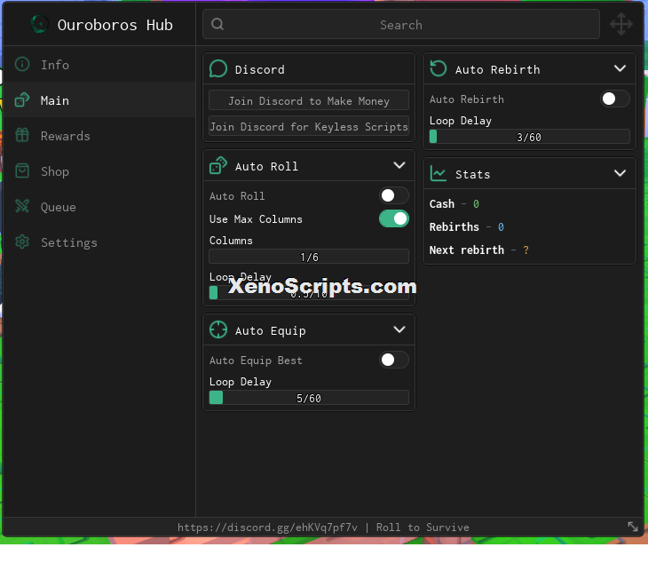Click the gift icon beside Rewards
The height and width of the screenshot is (571, 648).
click(x=22, y=135)
